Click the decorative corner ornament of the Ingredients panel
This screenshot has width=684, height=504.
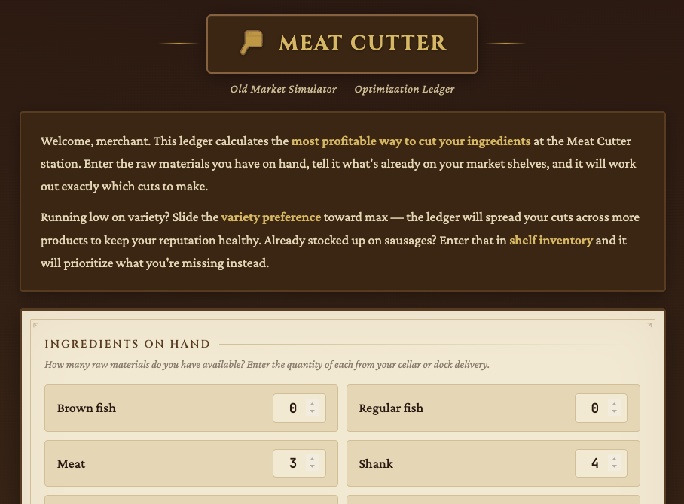pyautogui.click(x=35, y=325)
